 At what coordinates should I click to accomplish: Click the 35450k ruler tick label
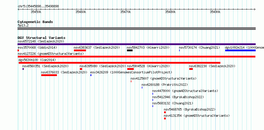[x=36, y=12]
